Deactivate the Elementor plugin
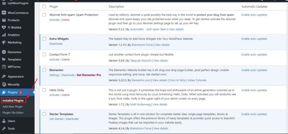 pos(68,75)
